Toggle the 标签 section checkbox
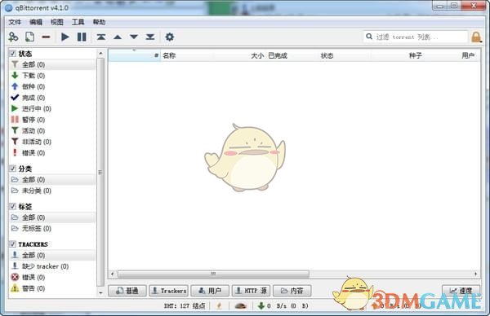 point(12,206)
